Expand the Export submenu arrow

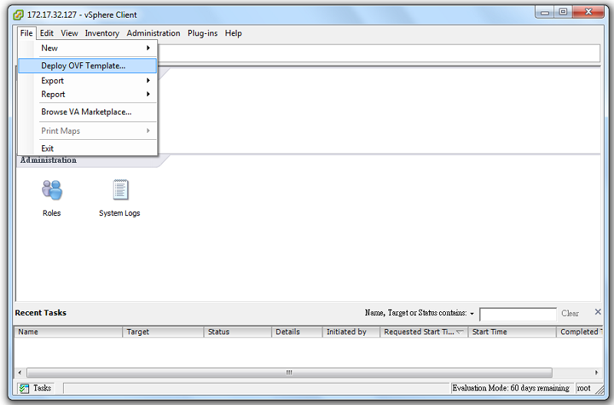click(148, 81)
